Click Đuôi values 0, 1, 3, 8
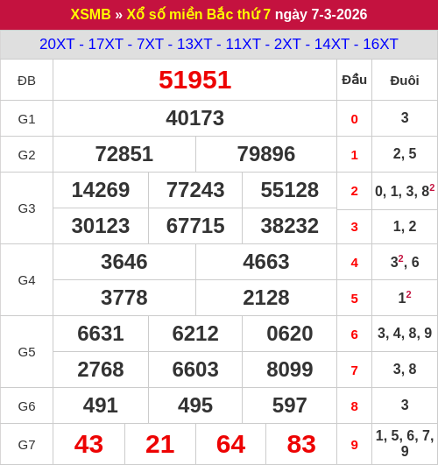This screenshot has width=438, height=465. [x=405, y=191]
